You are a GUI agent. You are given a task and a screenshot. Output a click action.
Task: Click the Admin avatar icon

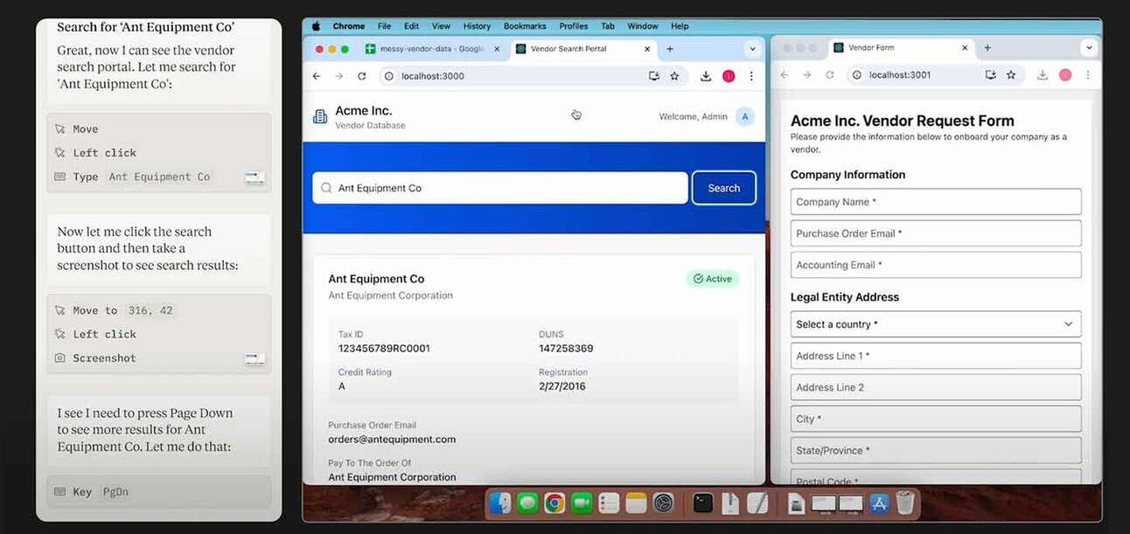pyautogui.click(x=744, y=116)
